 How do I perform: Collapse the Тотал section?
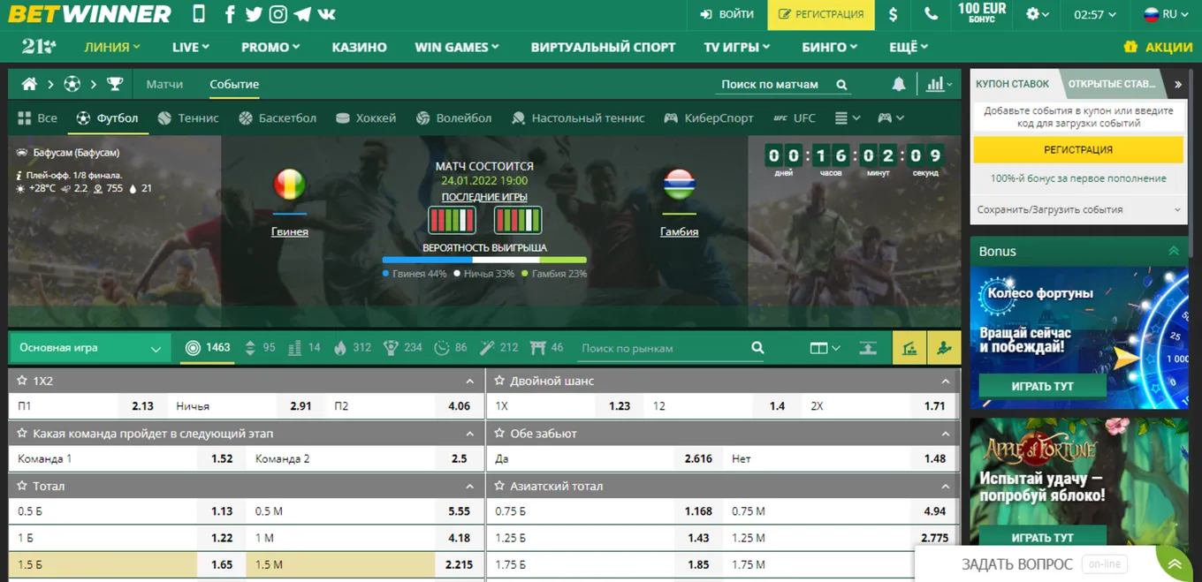point(469,487)
